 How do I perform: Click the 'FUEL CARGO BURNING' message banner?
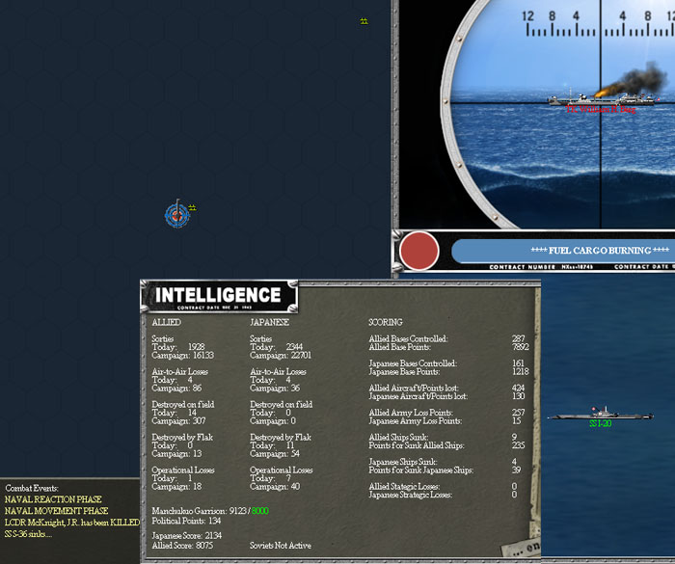(x=563, y=251)
